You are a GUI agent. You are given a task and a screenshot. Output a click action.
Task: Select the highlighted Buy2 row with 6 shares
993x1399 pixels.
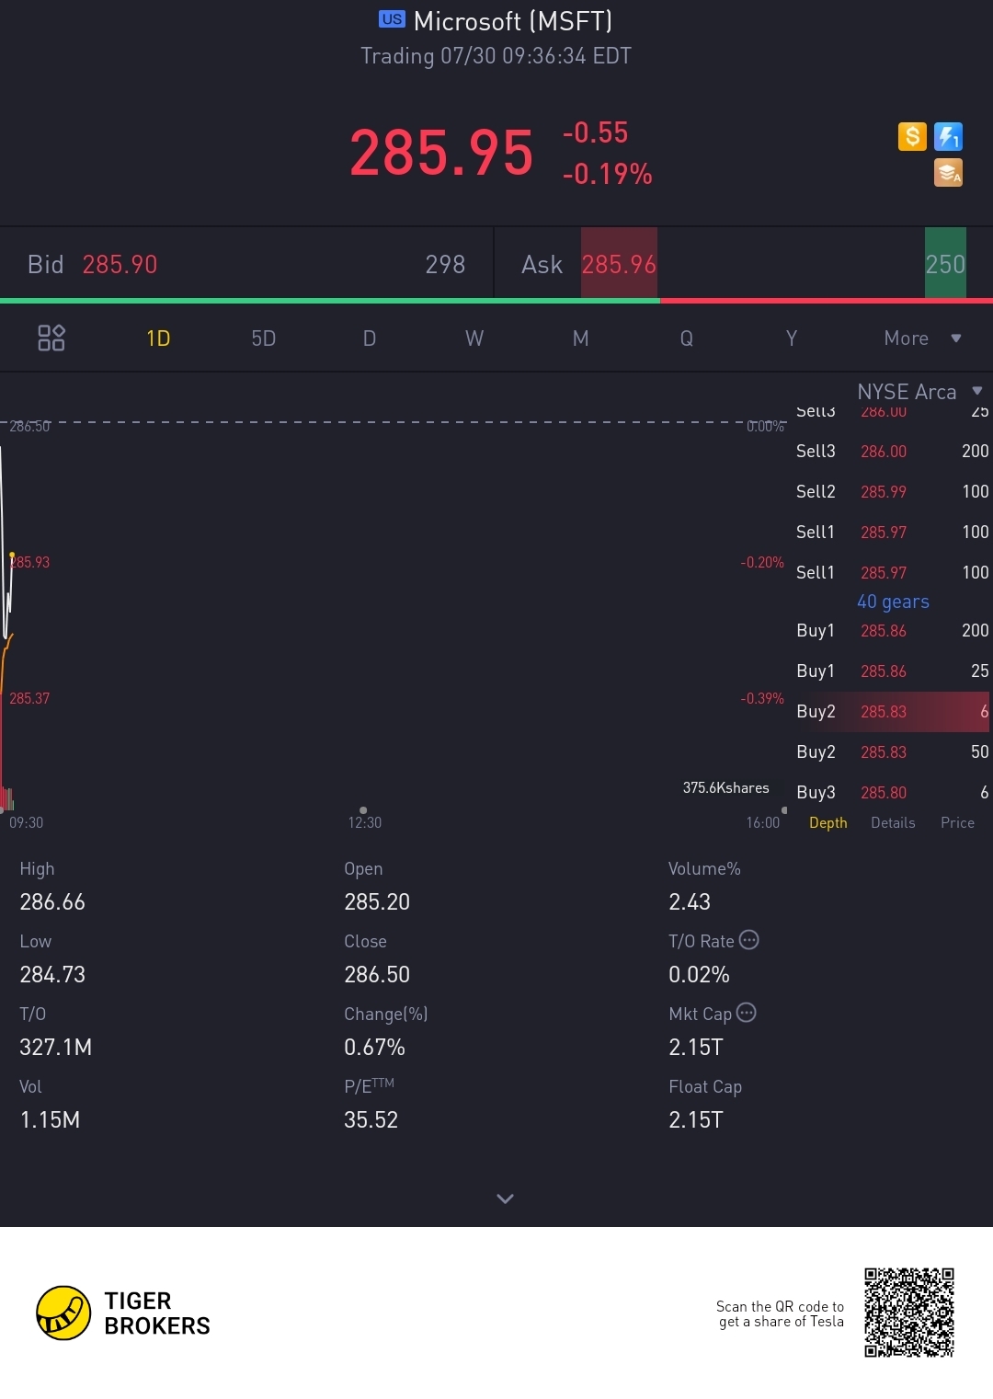[x=892, y=711]
